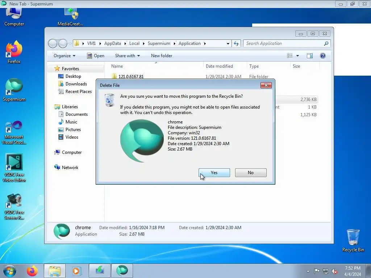Image resolution: width=371 pixels, height=278 pixels.
Task: Open Explorer help icon
Action: click(x=323, y=56)
